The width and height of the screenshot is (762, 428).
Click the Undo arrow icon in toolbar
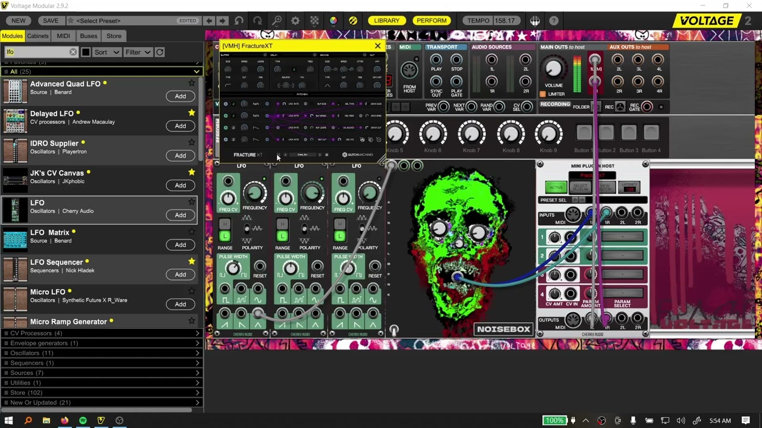coord(239,21)
